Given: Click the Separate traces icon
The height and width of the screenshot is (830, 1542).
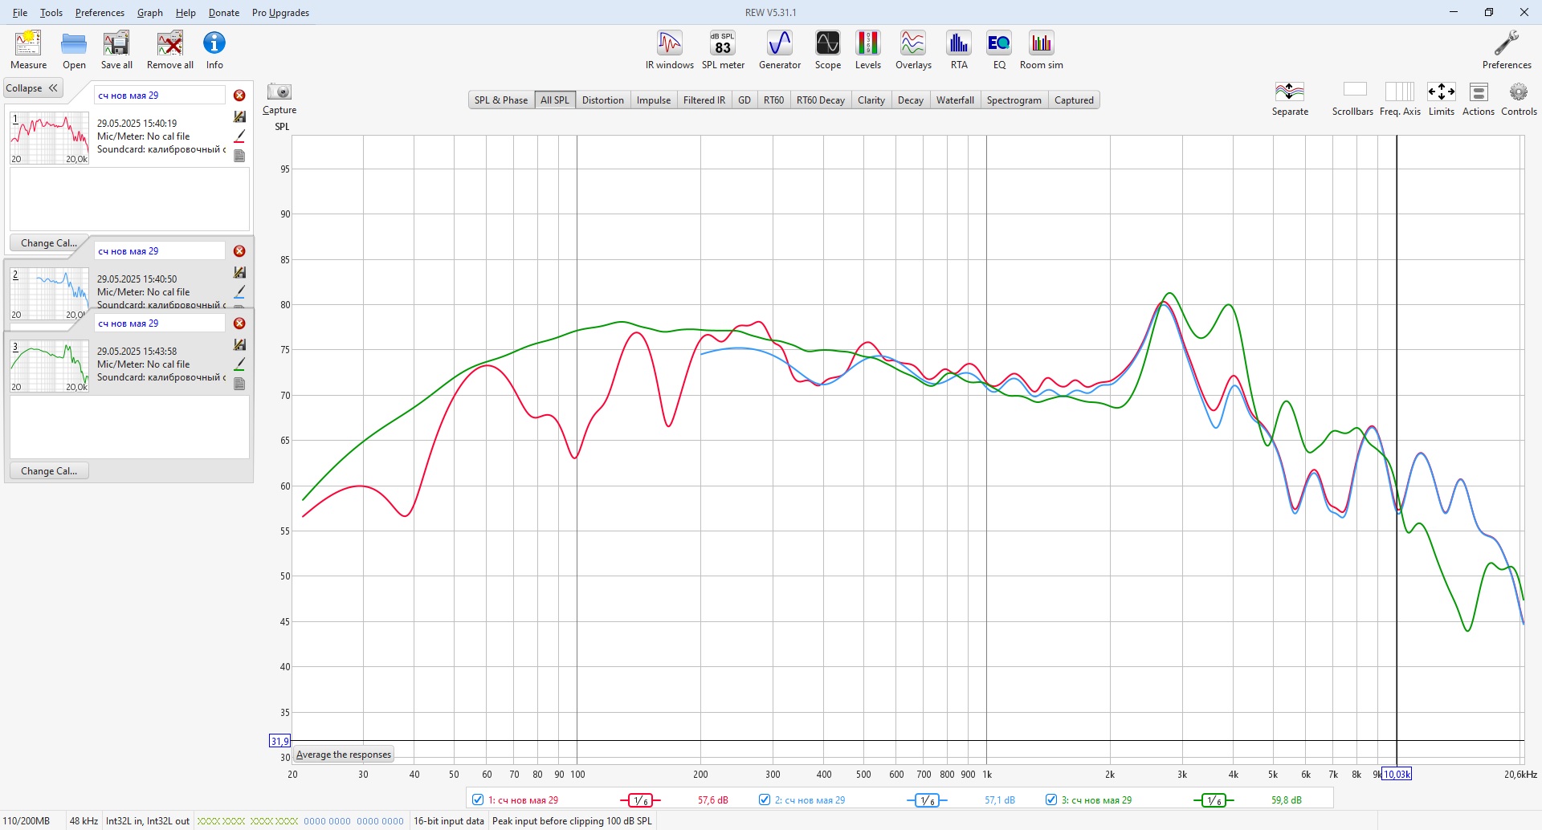Looking at the screenshot, I should 1290,99.
